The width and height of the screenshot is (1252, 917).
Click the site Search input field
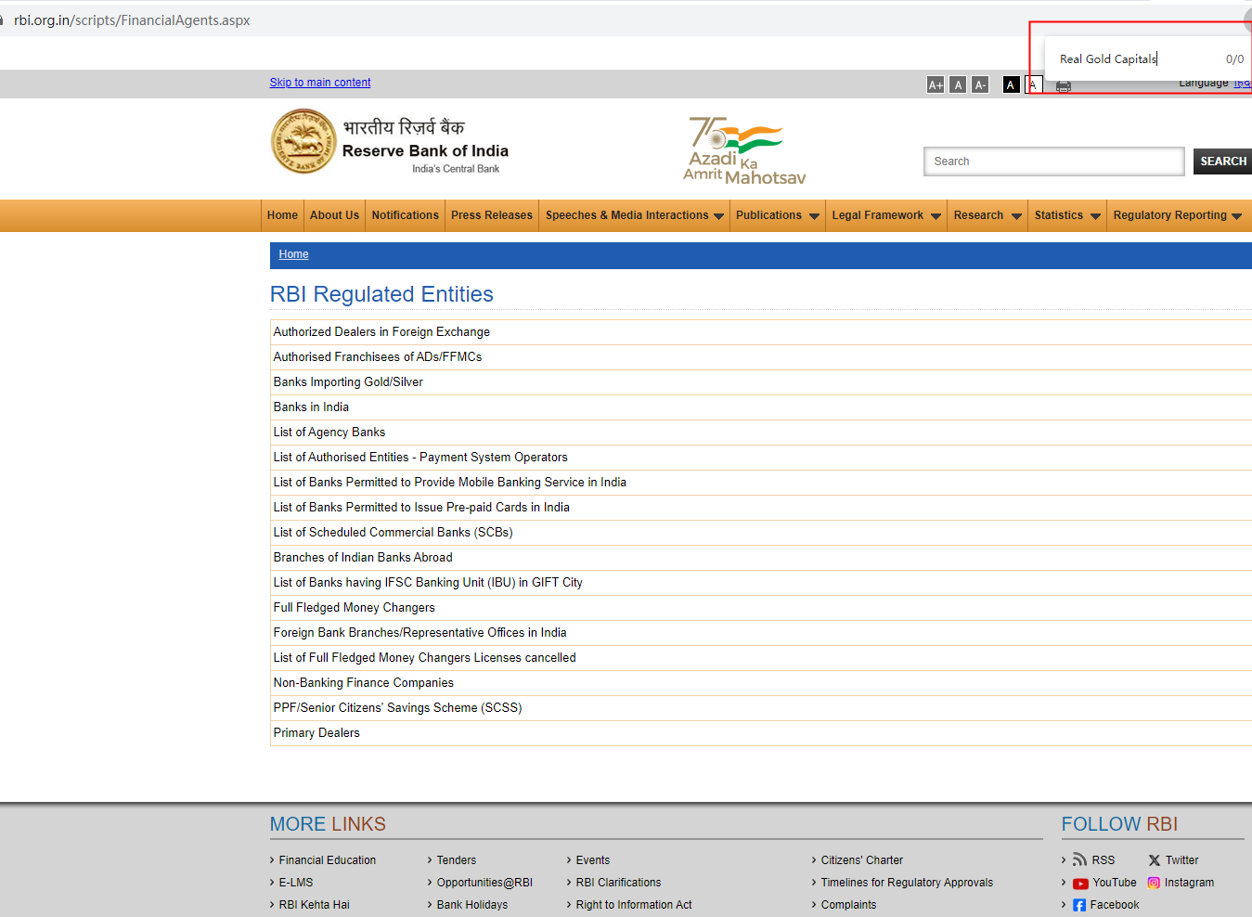point(1053,161)
